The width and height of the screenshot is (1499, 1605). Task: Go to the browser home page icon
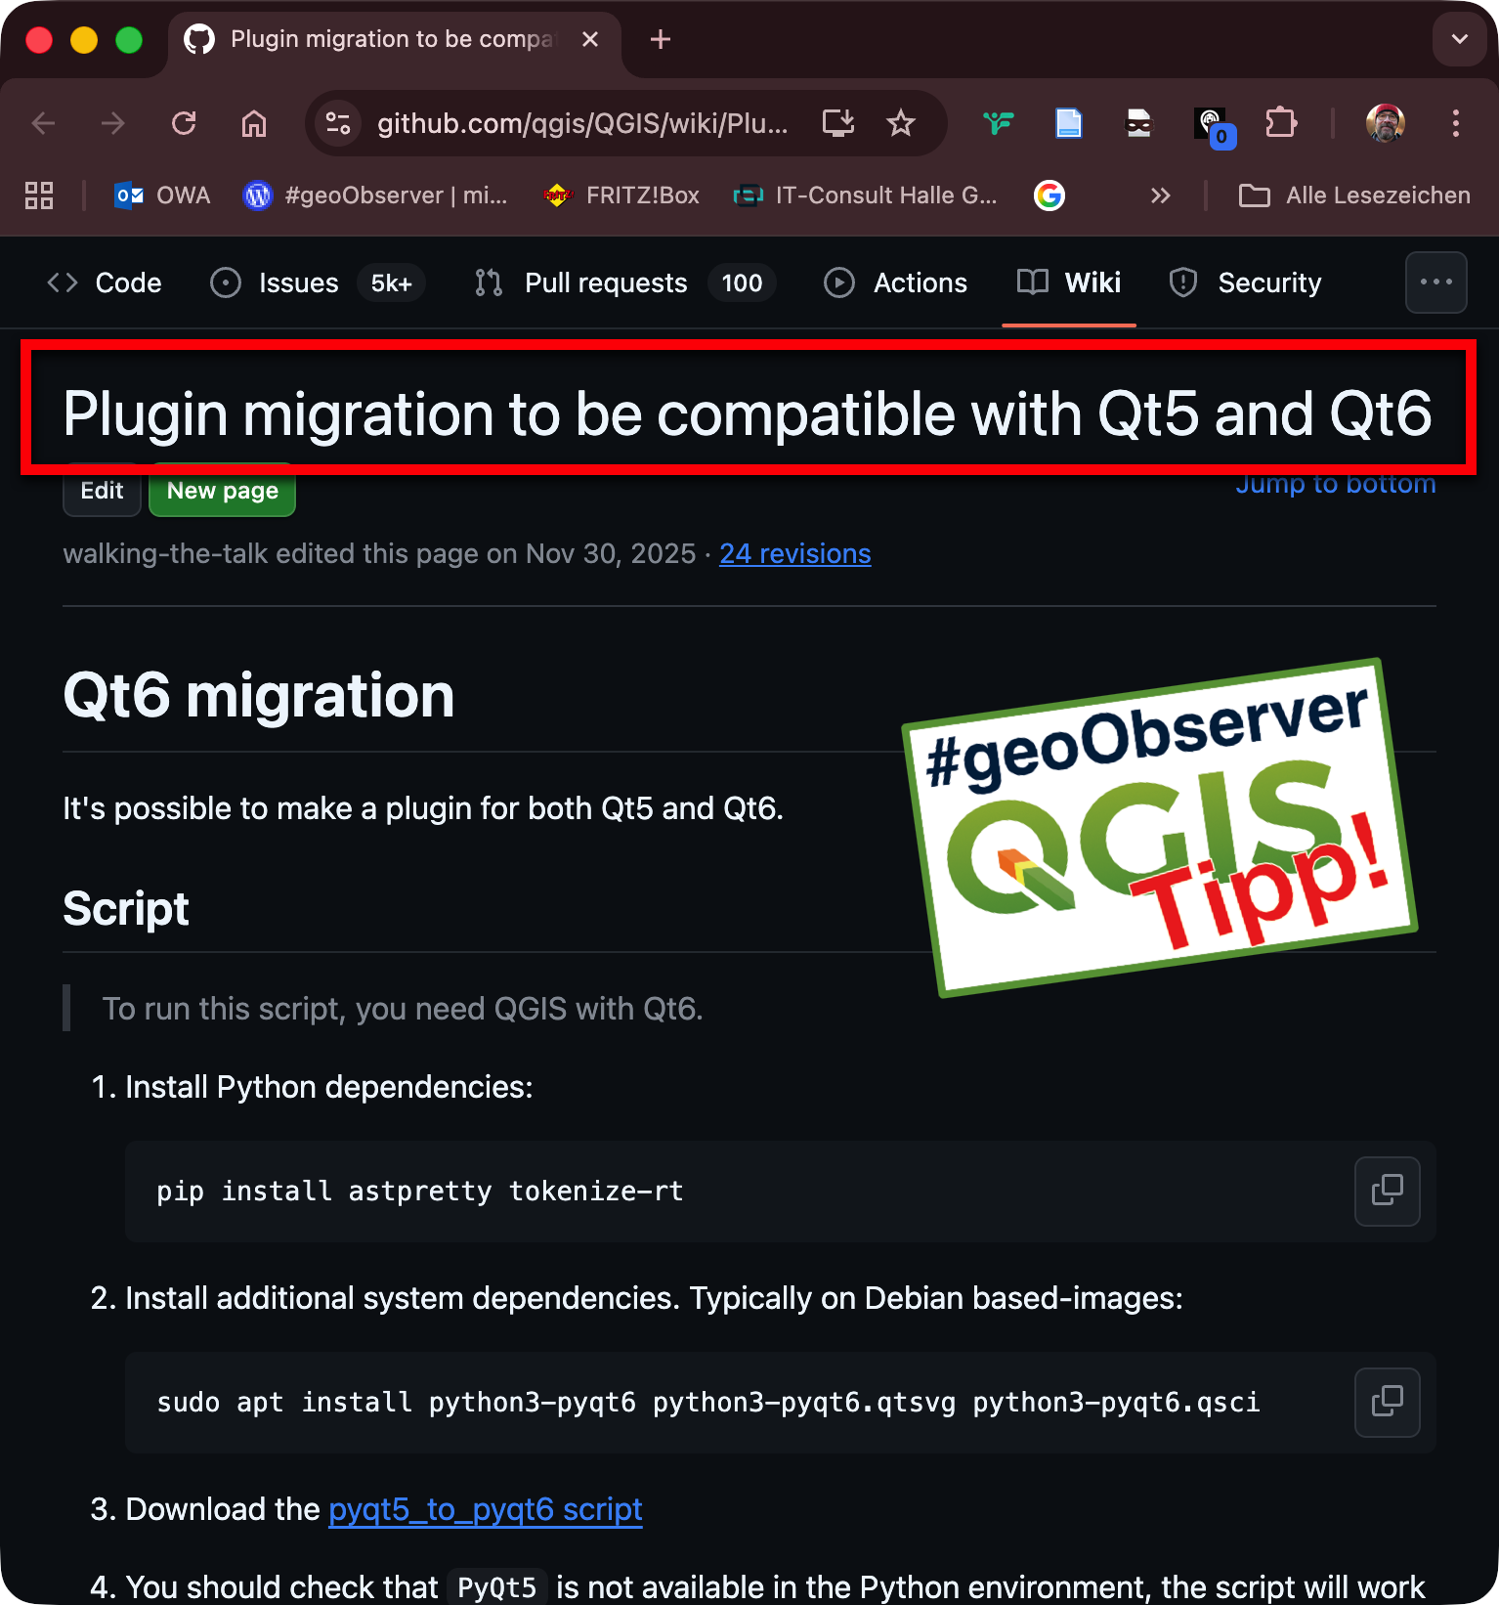[254, 123]
